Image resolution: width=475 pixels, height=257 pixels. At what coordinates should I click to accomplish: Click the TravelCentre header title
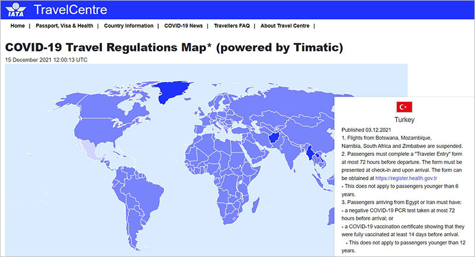coord(70,9)
